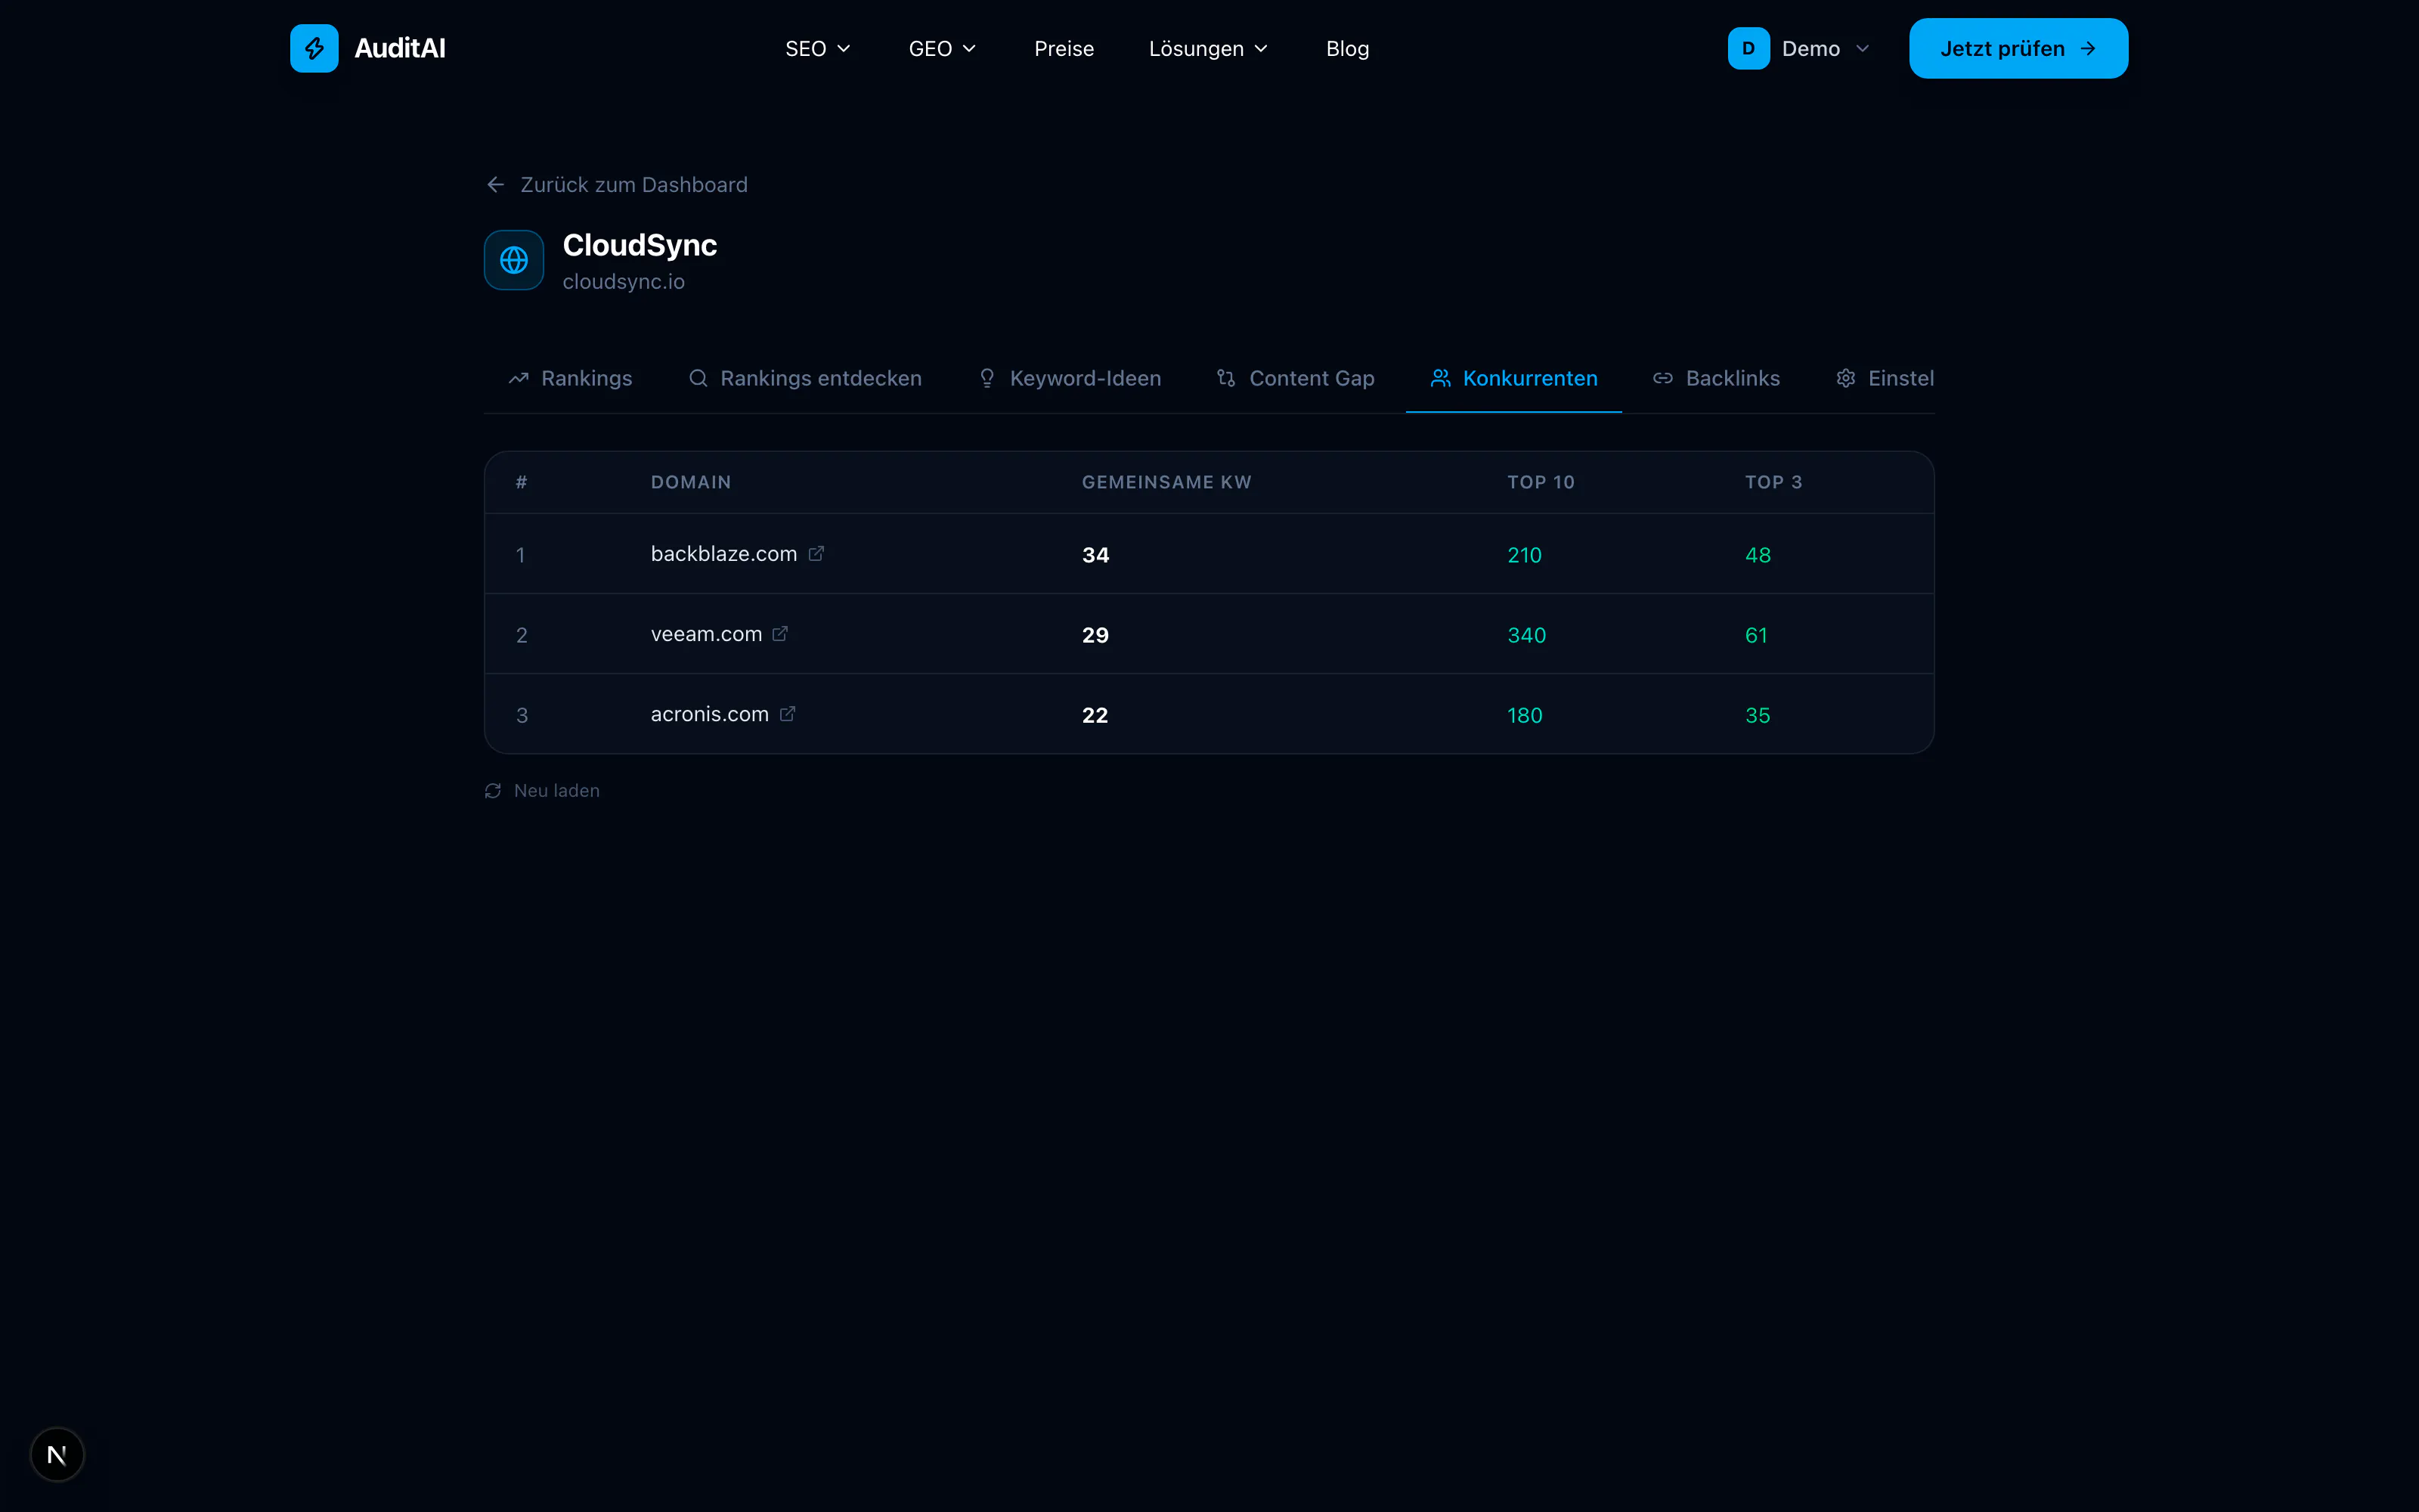
Task: Switch to the Rankings tab
Action: click(x=571, y=378)
